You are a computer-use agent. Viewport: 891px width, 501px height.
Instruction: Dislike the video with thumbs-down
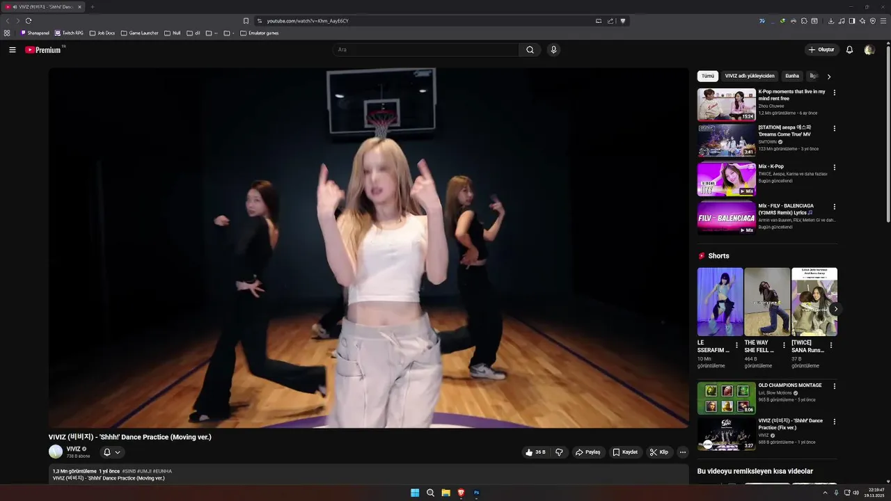[559, 452]
